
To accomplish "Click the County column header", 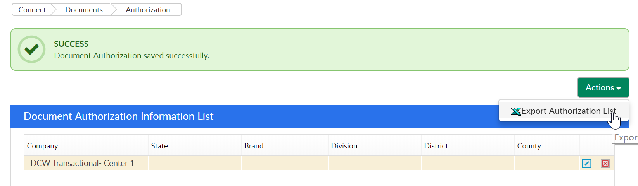I will 529,146.
